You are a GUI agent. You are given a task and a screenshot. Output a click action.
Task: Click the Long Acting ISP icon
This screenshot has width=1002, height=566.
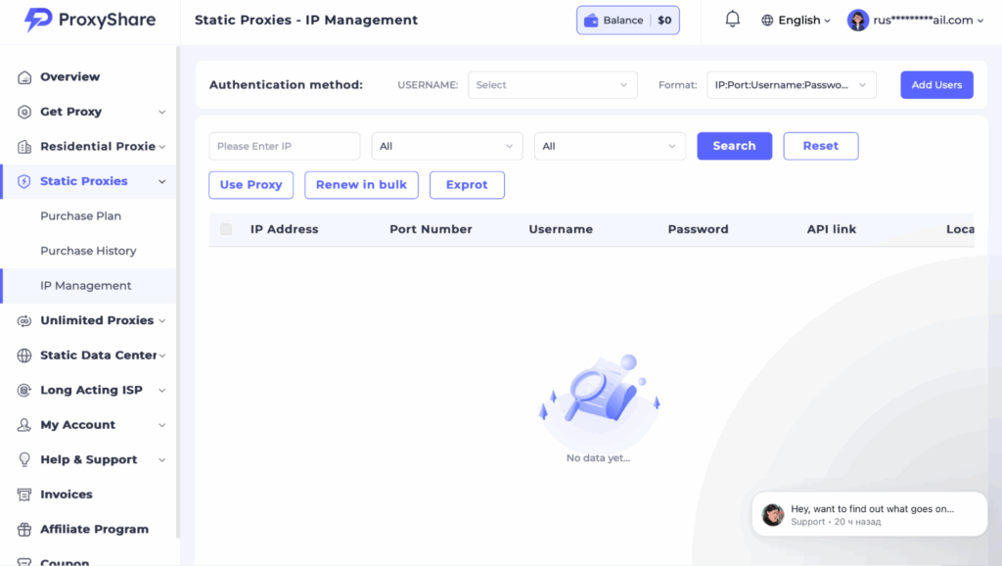pos(24,390)
